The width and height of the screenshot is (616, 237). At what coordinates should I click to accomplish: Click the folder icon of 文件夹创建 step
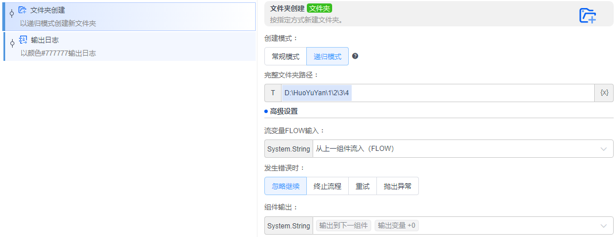22,10
